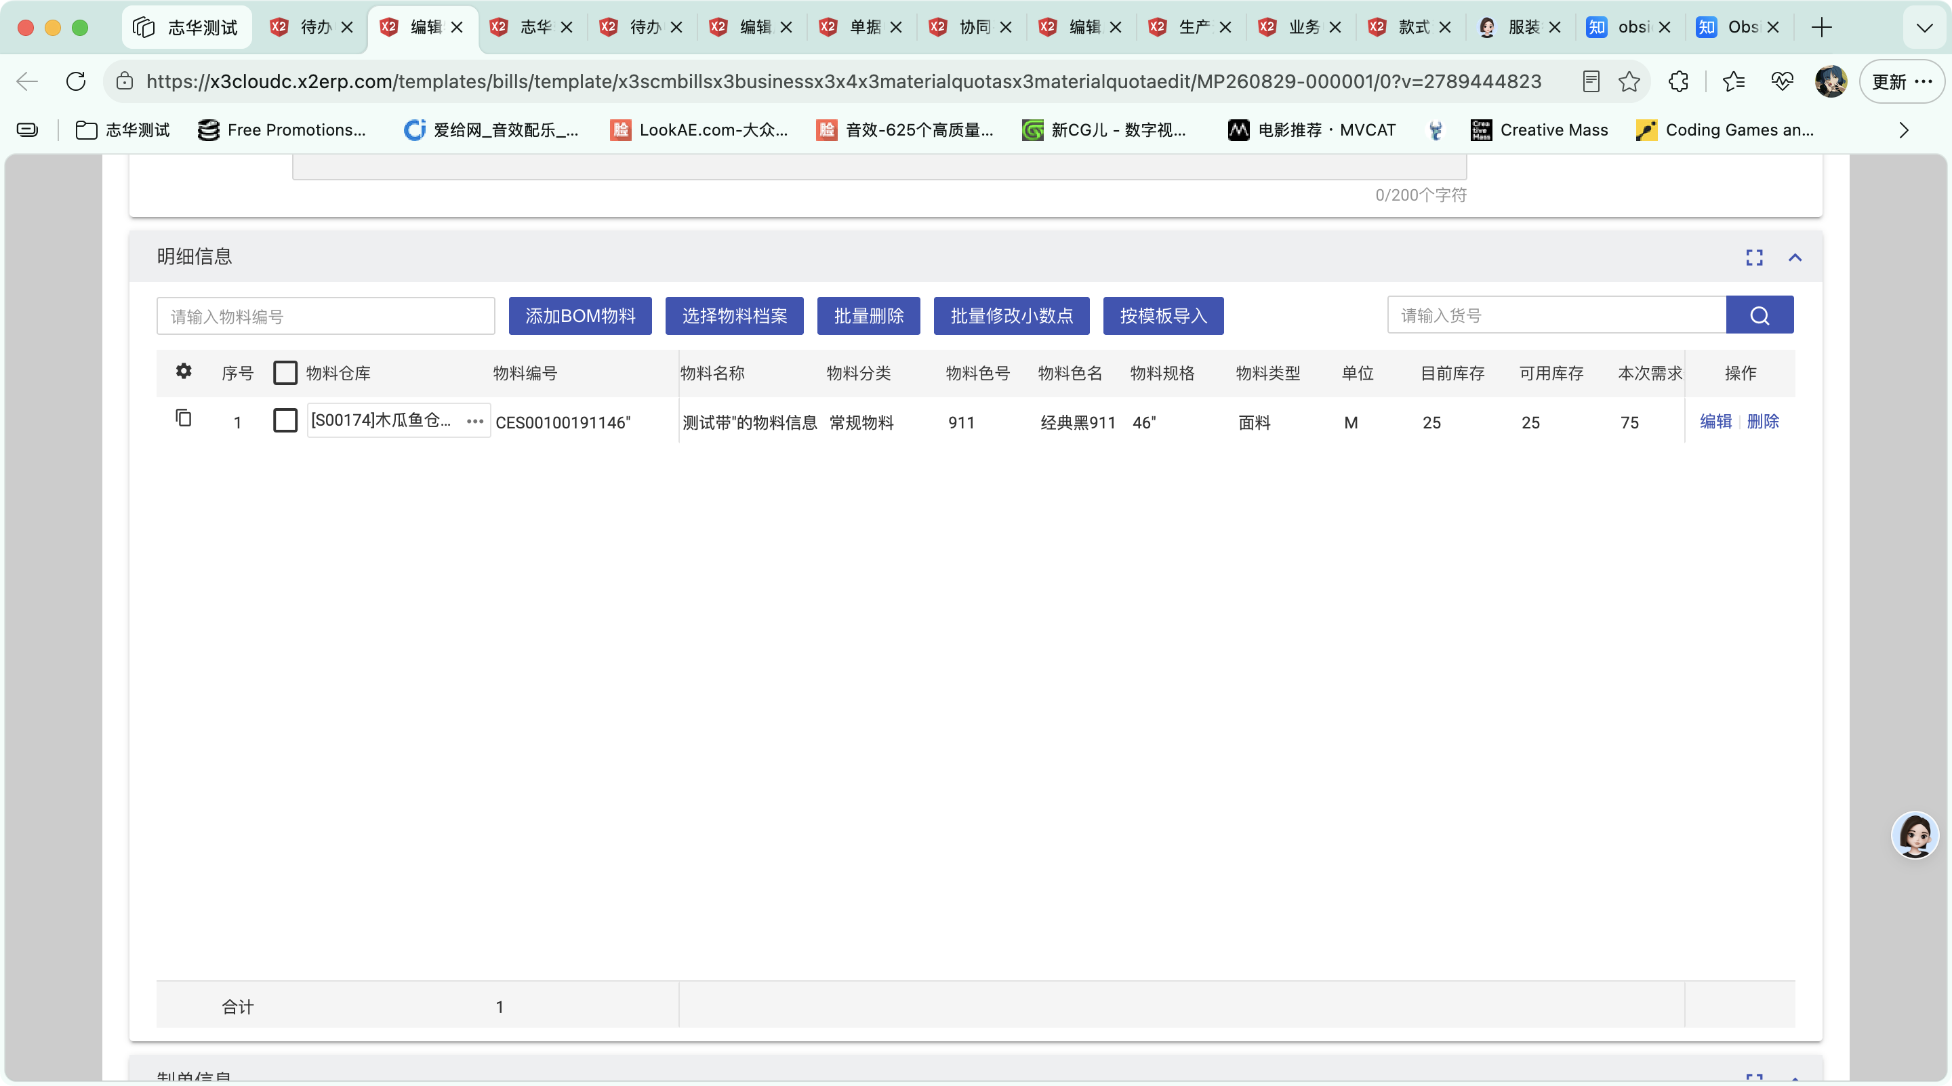Open browser profile avatar

tap(1831, 81)
